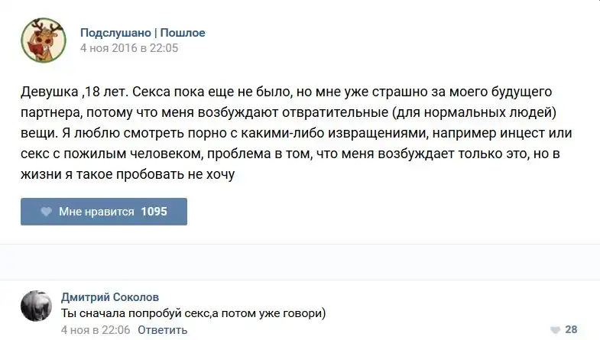Click the heart icon in the like button
Screen dimensions: 600x340
click(x=46, y=212)
